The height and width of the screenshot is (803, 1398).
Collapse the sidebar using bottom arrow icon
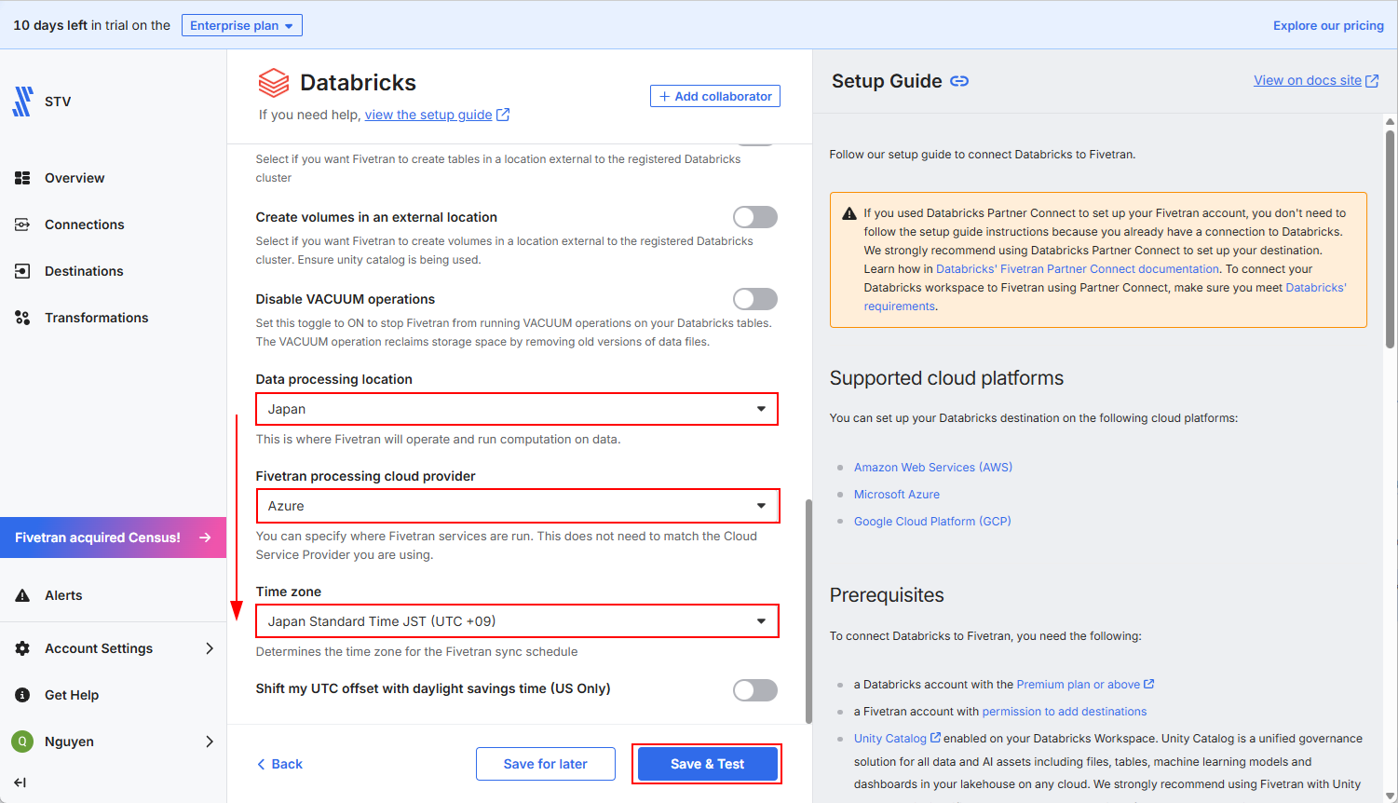point(20,783)
